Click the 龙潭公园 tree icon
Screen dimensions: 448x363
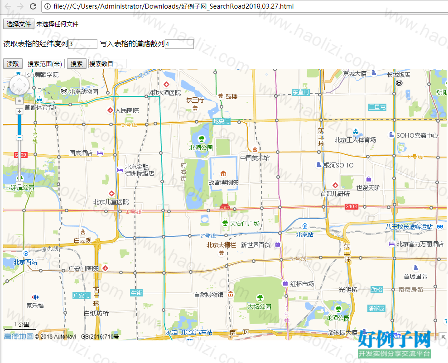(x=338, y=309)
